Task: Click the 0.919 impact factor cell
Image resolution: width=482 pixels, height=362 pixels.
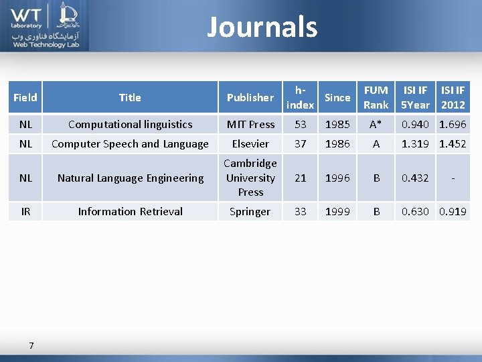Action: tap(453, 211)
